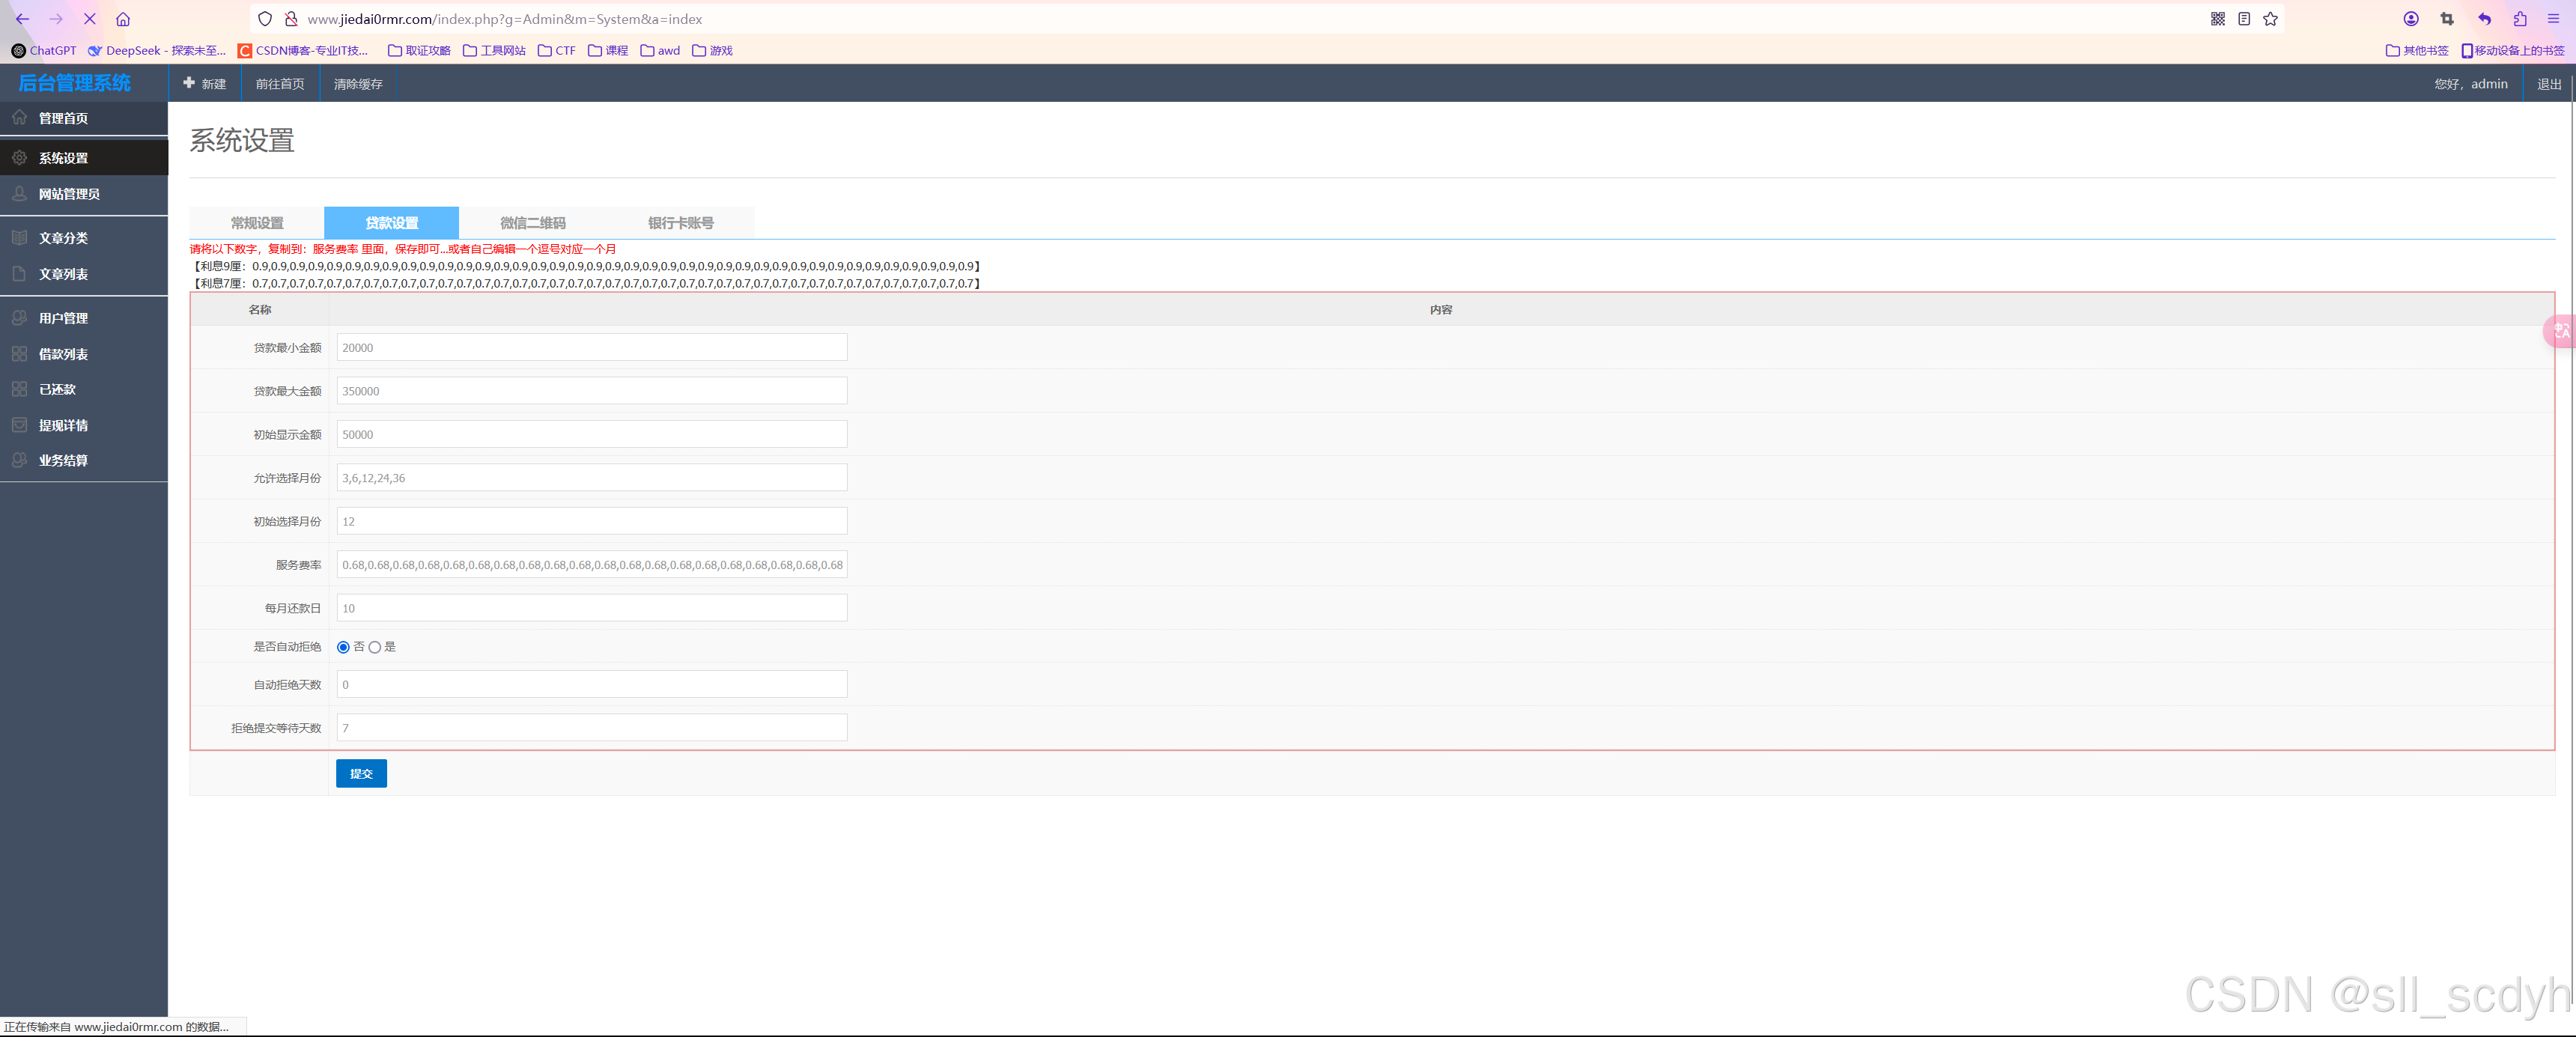Click the browser forward arrow
The height and width of the screenshot is (1037, 2576).
click(x=56, y=19)
